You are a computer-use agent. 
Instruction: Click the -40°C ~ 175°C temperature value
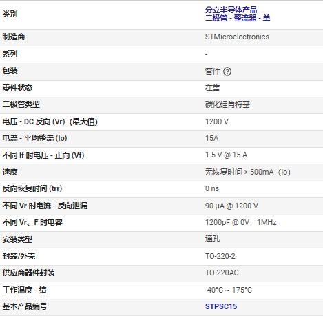pyautogui.click(x=229, y=290)
